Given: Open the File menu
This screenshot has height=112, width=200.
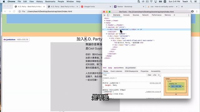Looking at the screenshot, I should [x=19, y=2].
